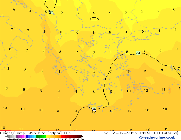The height and width of the screenshot is (140, 181).
Task: Click the dark maroon arrow end of the color scale
Action: pos(82,136)
